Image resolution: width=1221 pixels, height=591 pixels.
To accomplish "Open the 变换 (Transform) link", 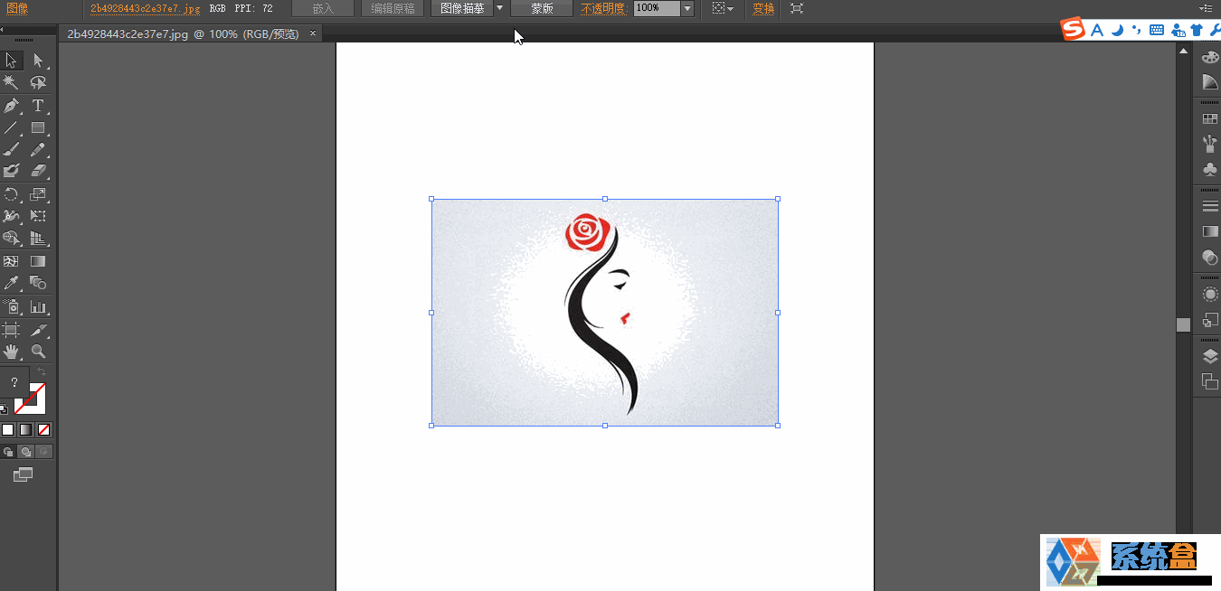I will point(763,8).
